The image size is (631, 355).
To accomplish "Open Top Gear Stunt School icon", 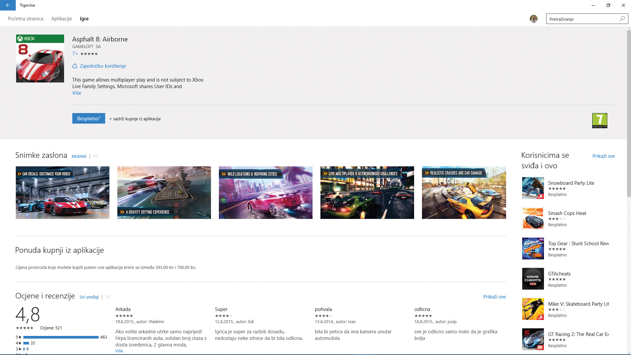I will point(533,248).
